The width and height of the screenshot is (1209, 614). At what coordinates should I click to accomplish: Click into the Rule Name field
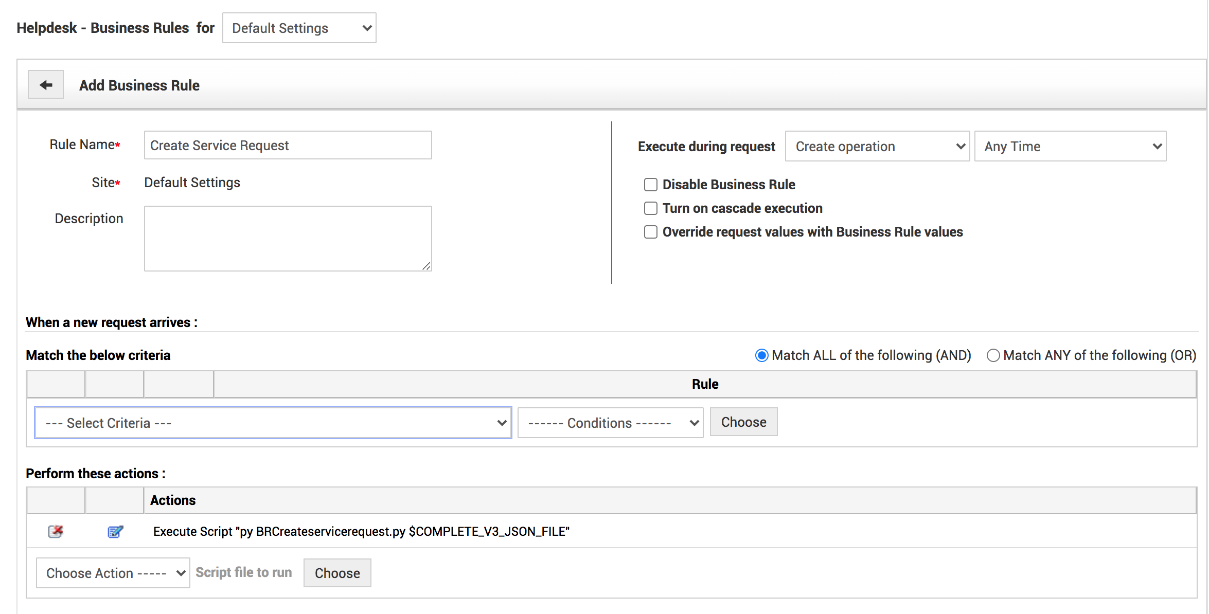[x=288, y=146]
